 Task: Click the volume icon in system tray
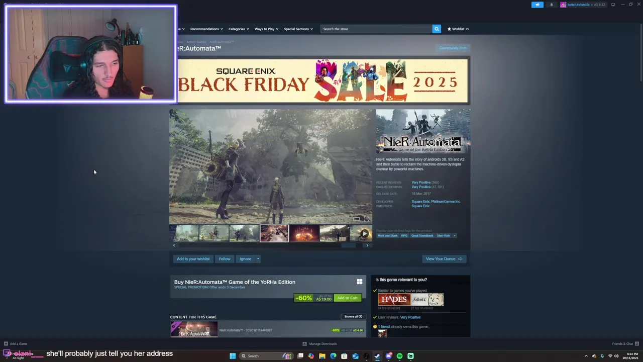click(x=616, y=356)
